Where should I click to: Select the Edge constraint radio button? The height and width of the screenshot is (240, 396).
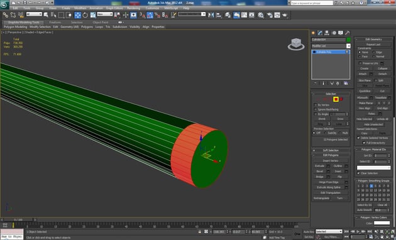(374, 52)
